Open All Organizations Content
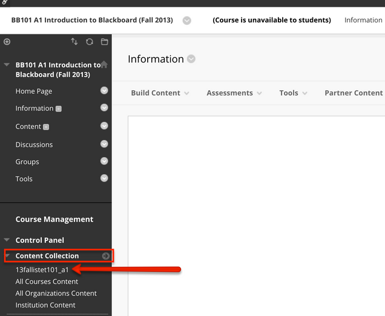 (56, 293)
